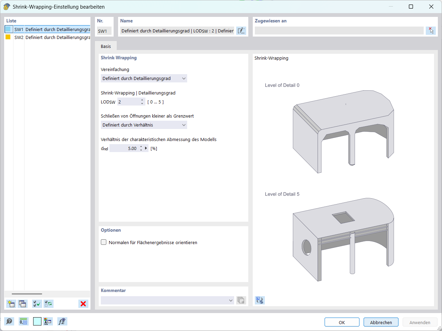Switch to the Basis tab

(x=106, y=46)
